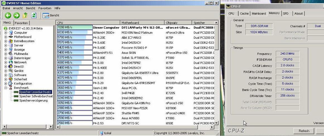Switch to the Cache tab in CPU-Z
Screen dimensions: 324x136
point(244,13)
